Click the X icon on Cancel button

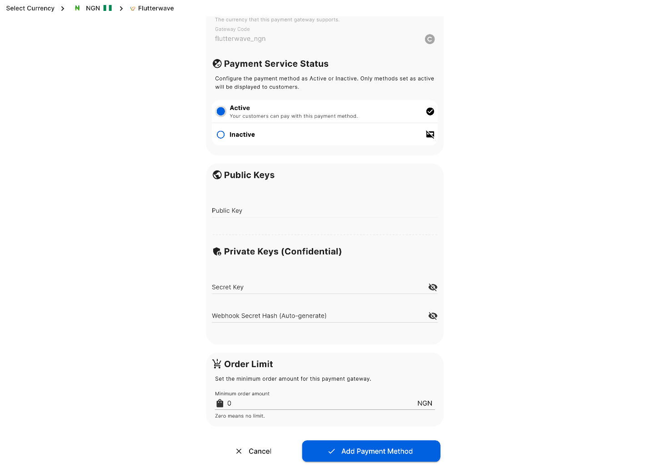pos(239,451)
